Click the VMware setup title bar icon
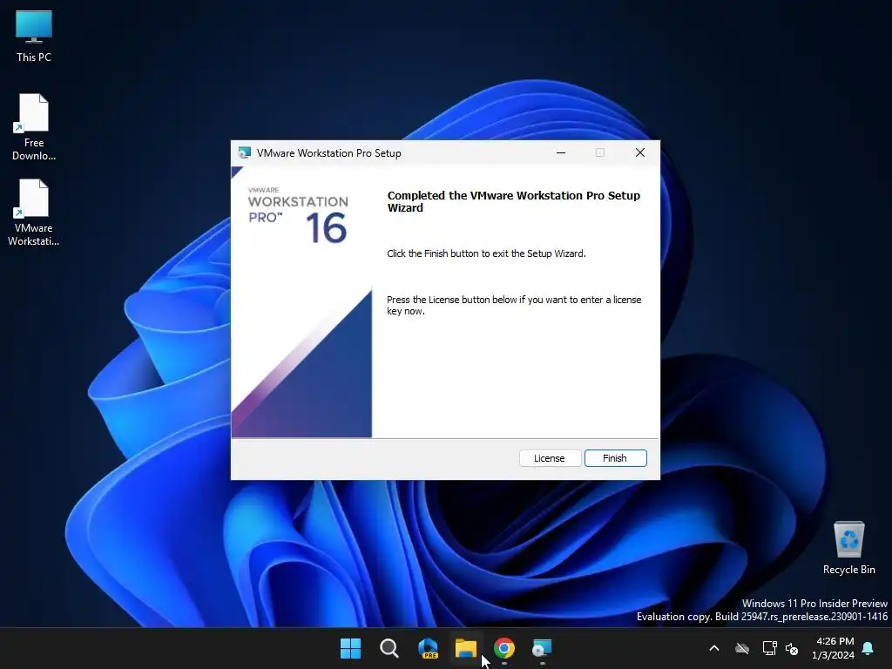The image size is (892, 669). pyautogui.click(x=245, y=152)
